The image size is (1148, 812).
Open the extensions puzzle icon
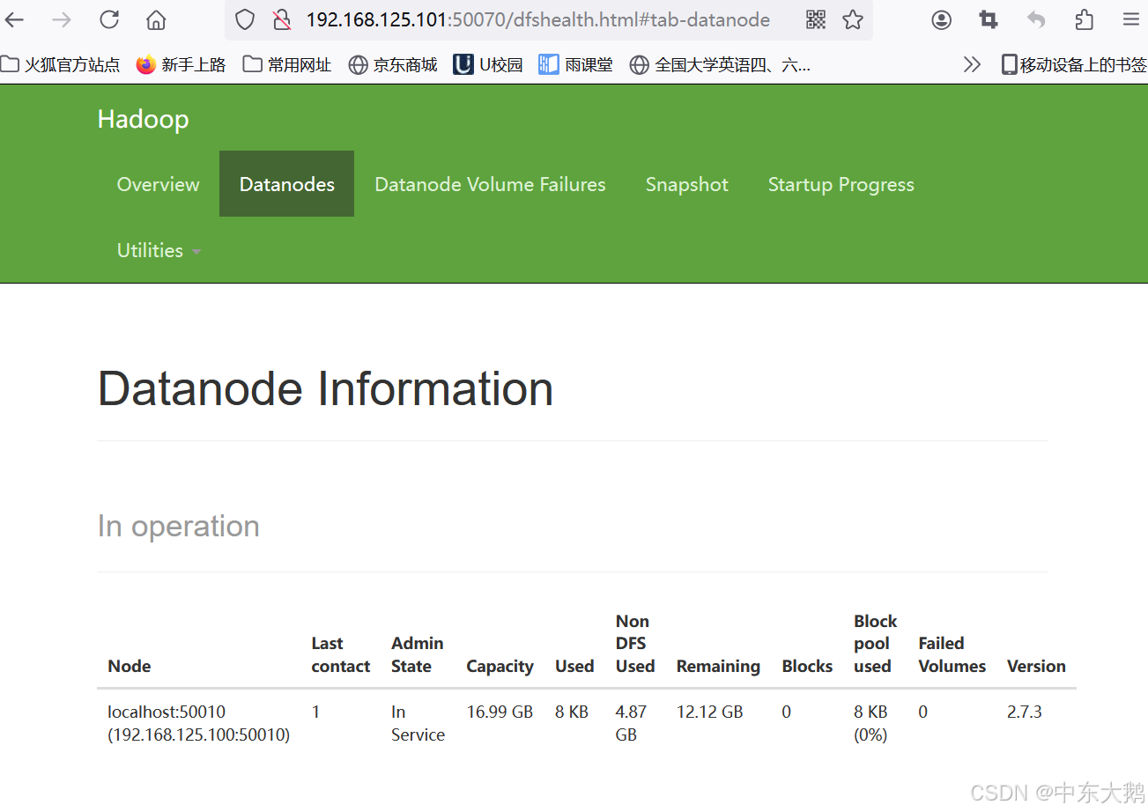click(x=1084, y=19)
